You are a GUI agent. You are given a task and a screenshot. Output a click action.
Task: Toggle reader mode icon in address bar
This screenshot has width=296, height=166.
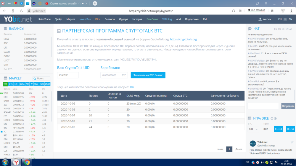point(240,11)
